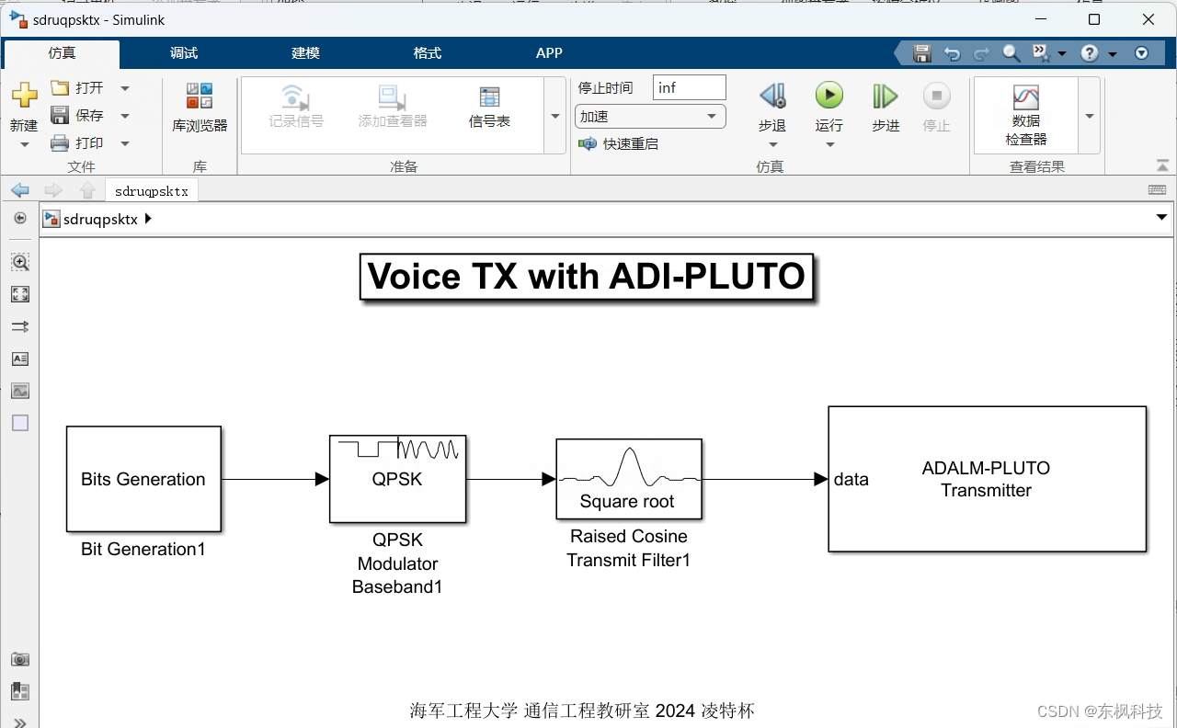This screenshot has width=1177, height=728.
Task: Select the Bits Generation block
Action: pos(143,479)
